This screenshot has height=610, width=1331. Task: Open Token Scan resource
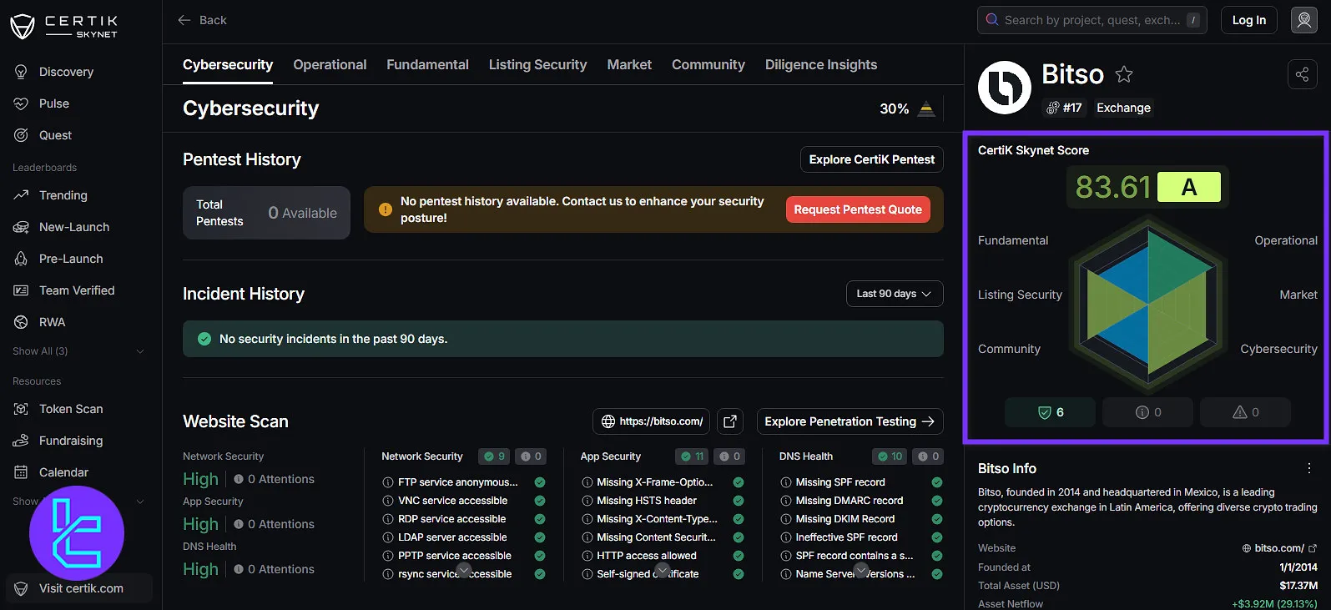71,409
